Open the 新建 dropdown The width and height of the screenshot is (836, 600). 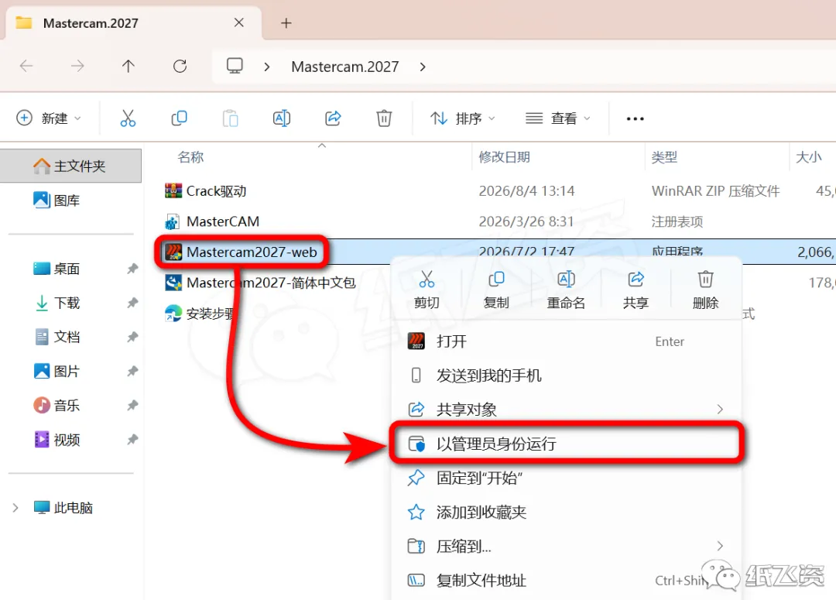49,118
